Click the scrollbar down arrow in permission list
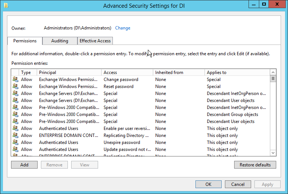This screenshot has width=288, height=194. tap(273, 153)
